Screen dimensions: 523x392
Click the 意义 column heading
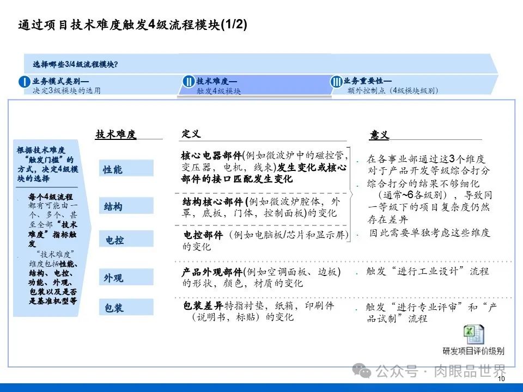[x=380, y=134]
